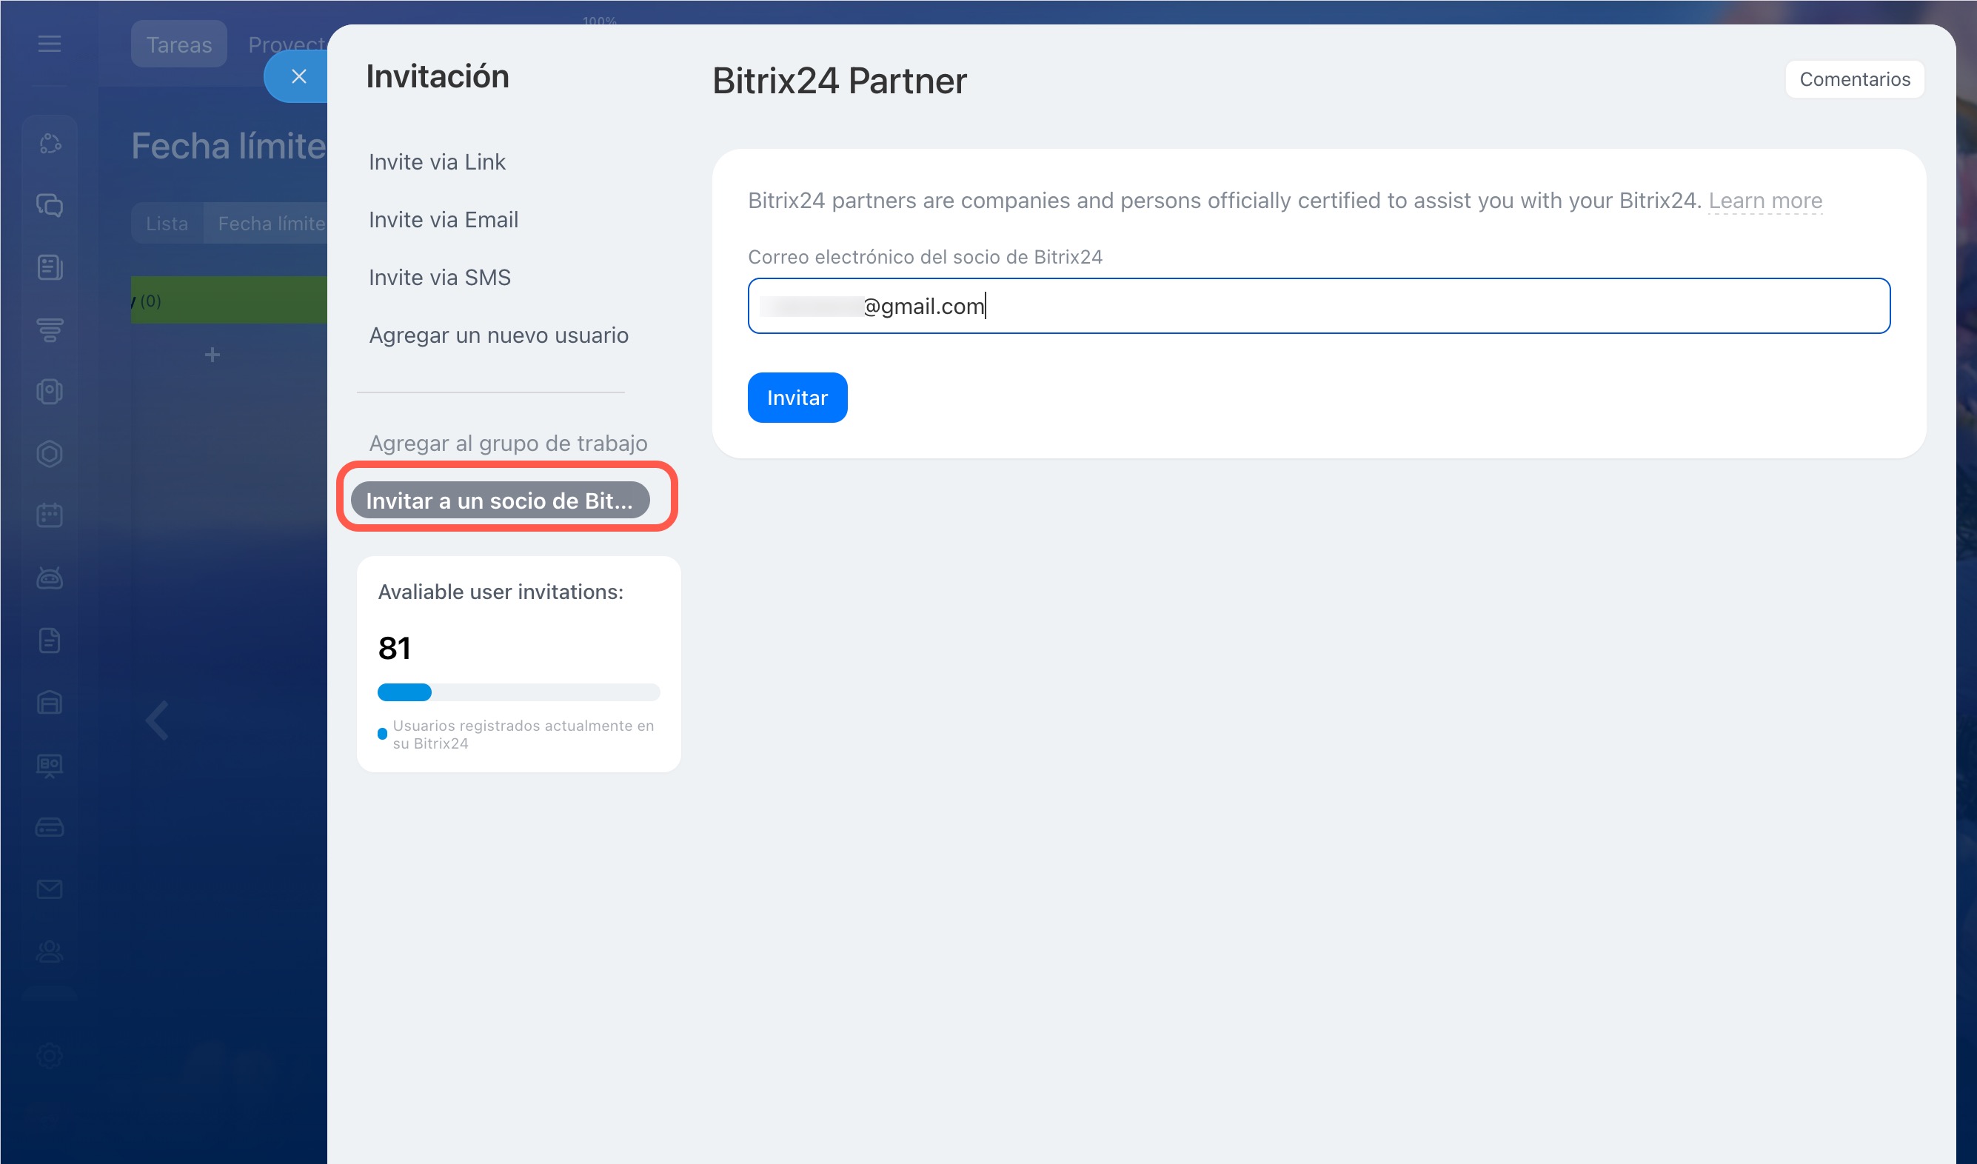Close the invitation panel with X
This screenshot has height=1164, width=1977.
298,77
